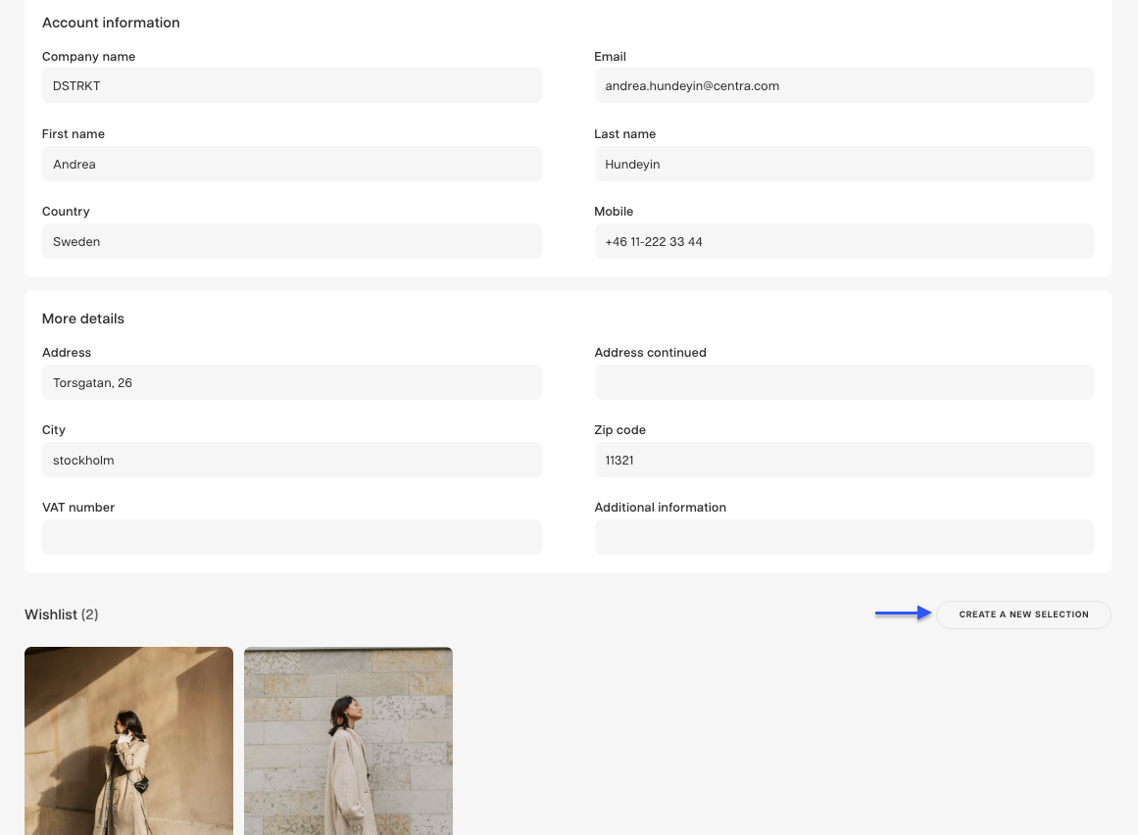Click the Zip code field showing 11321

point(843,461)
